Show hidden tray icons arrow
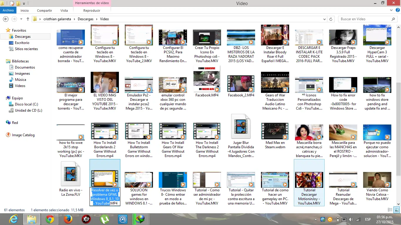Image resolution: width=401 pixels, height=225 pixels. (x=316, y=219)
